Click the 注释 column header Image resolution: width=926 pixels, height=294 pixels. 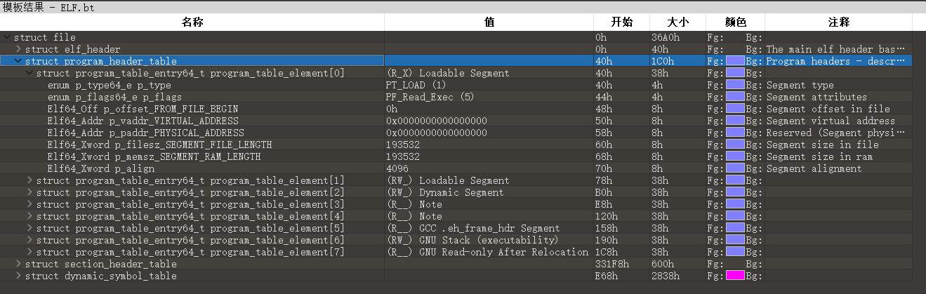(839, 22)
